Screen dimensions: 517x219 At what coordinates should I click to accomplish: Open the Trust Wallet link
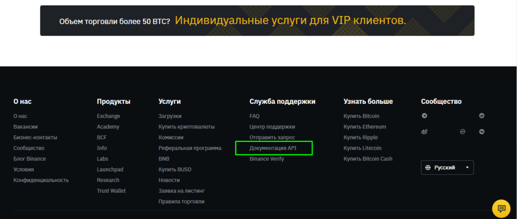pyautogui.click(x=111, y=191)
